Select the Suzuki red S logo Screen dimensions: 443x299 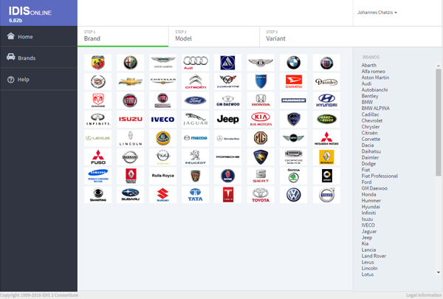(162, 194)
